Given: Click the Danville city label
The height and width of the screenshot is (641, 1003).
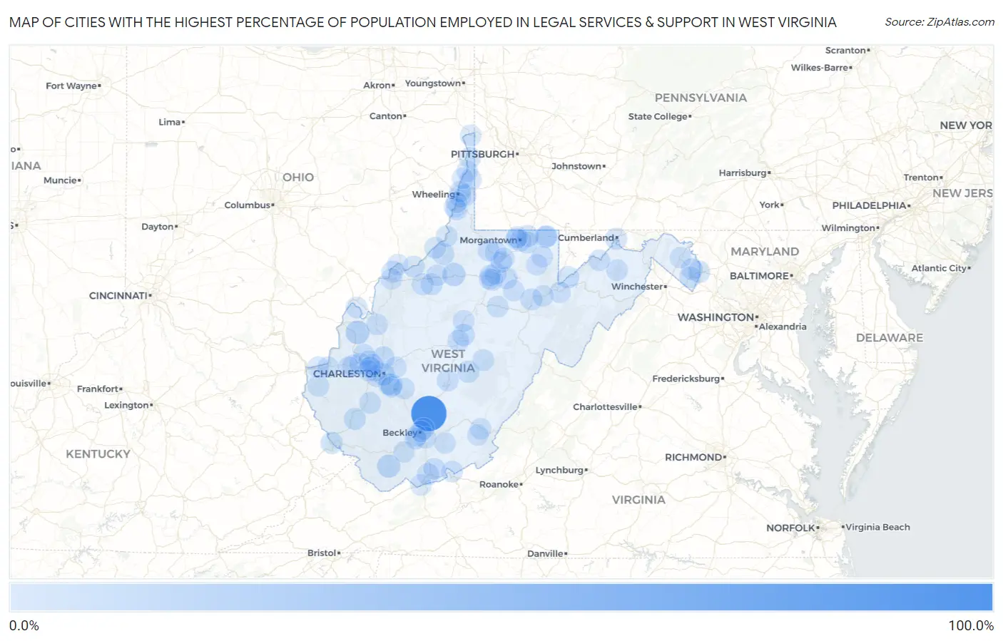Looking at the screenshot, I should pyautogui.click(x=545, y=553).
